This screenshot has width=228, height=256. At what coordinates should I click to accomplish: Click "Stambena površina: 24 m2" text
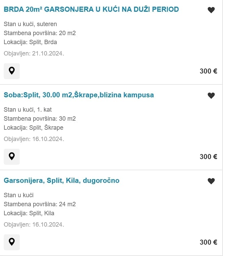(40, 204)
